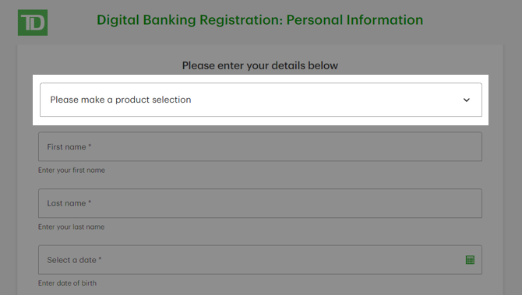This screenshot has width=522, height=295.
Task: Click the 'Enter date of birth' hint
Action: pyautogui.click(x=67, y=283)
